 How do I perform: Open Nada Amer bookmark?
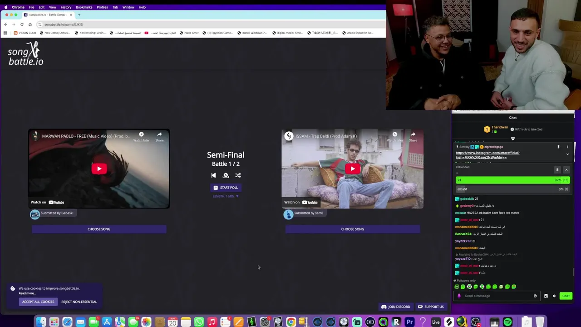click(x=189, y=33)
